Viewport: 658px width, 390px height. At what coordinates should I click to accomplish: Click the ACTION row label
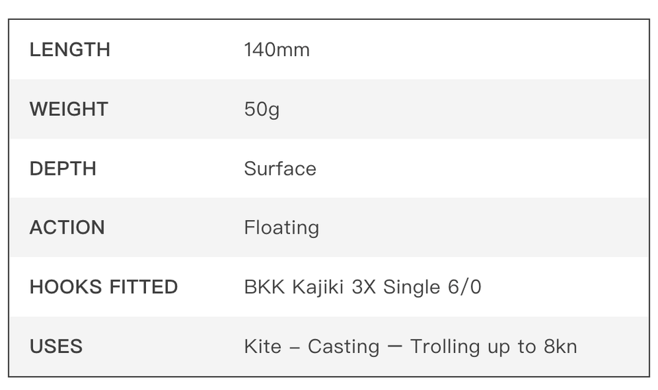(67, 228)
